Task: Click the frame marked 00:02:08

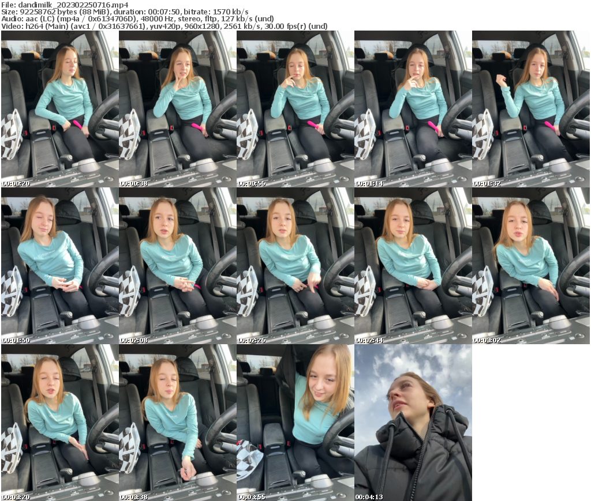Action: click(177, 265)
